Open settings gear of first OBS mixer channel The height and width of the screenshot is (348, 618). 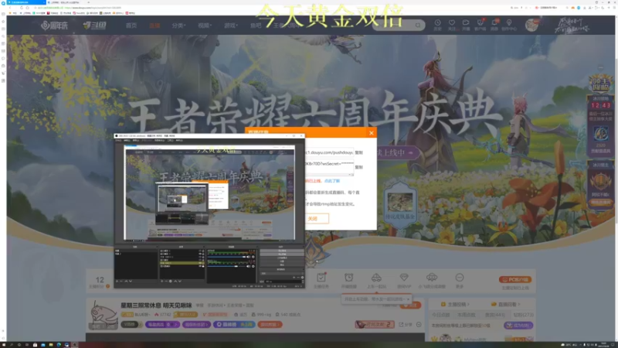click(253, 257)
